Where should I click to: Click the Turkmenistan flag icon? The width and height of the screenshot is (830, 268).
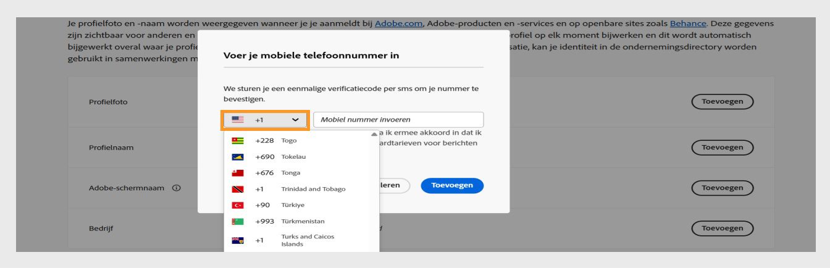(x=238, y=221)
